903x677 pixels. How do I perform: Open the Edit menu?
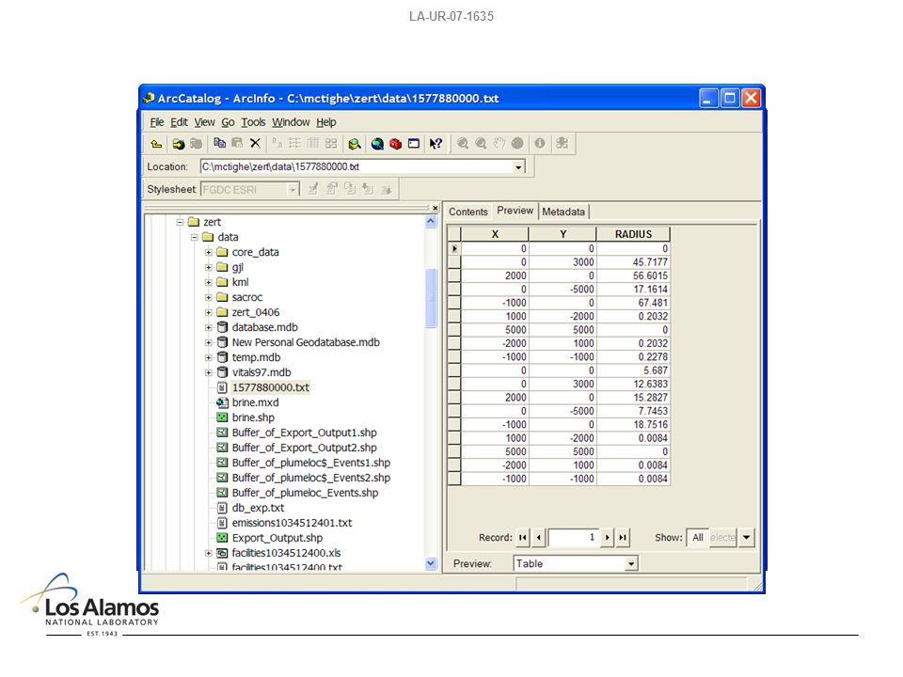pyautogui.click(x=179, y=122)
